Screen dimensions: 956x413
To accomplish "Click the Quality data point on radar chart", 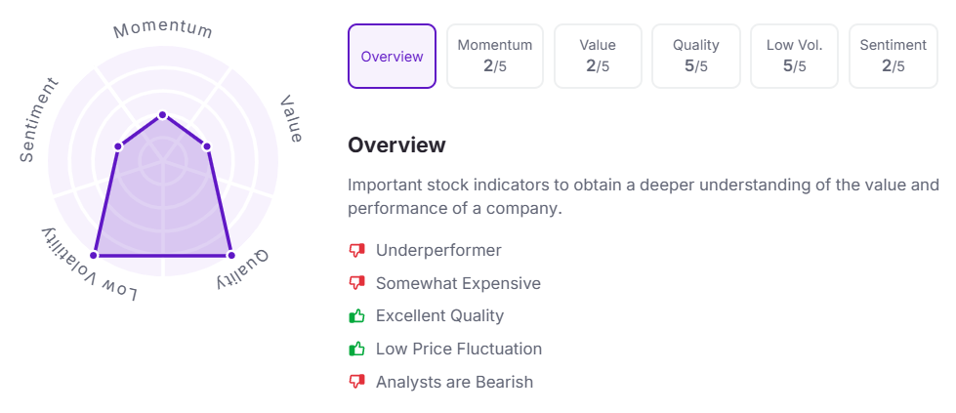I will pyautogui.click(x=231, y=256).
